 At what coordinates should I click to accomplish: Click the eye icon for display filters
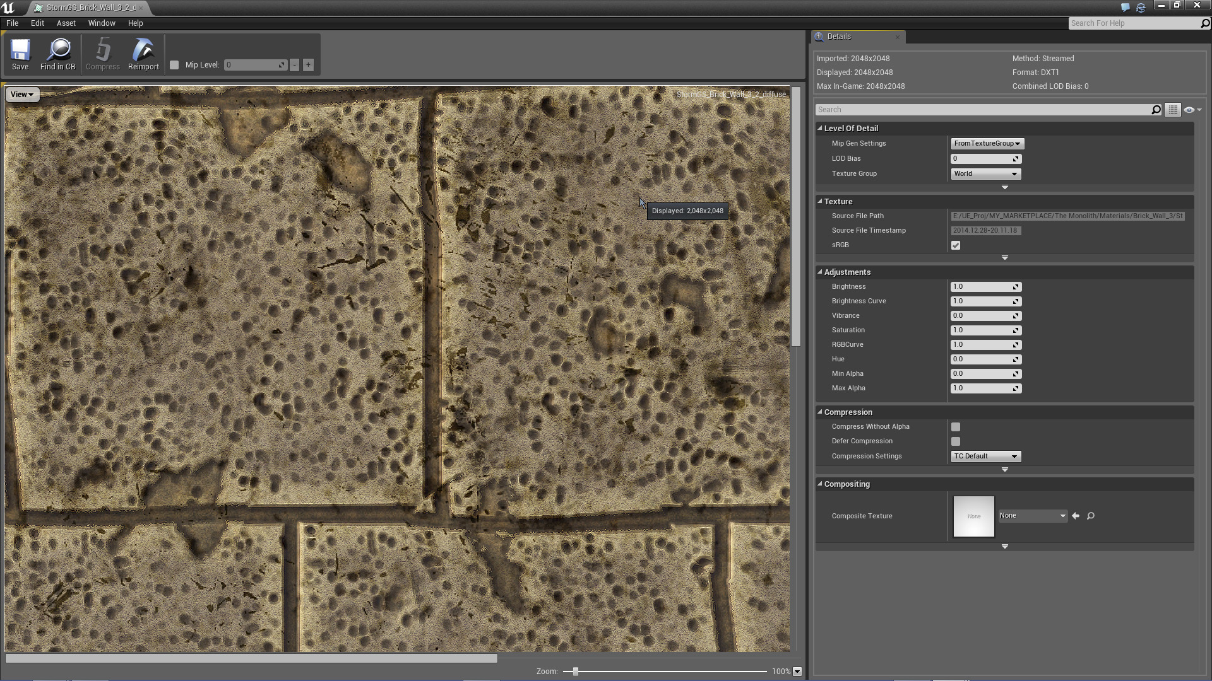[1190, 109]
